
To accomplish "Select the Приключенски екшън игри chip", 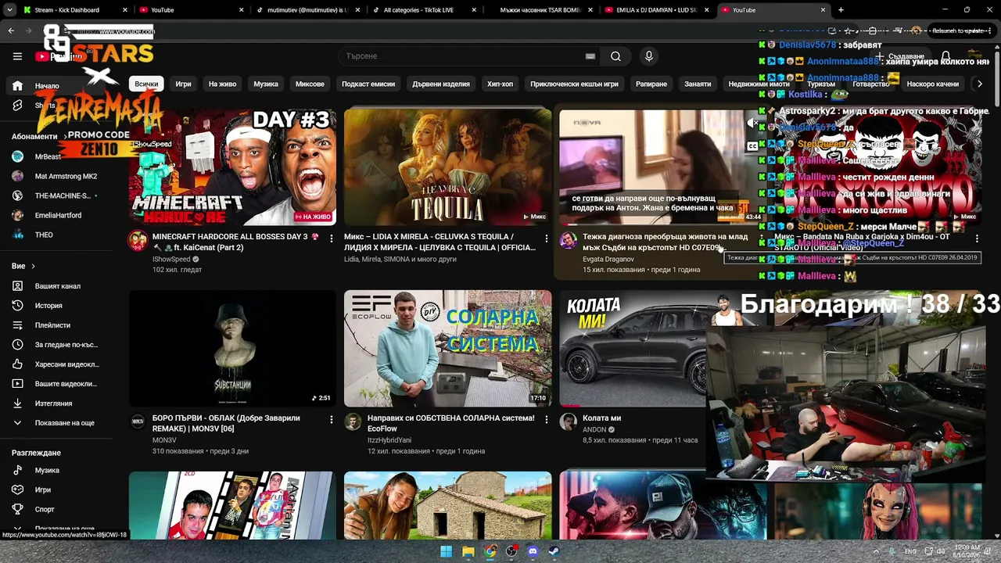I will click(x=574, y=84).
